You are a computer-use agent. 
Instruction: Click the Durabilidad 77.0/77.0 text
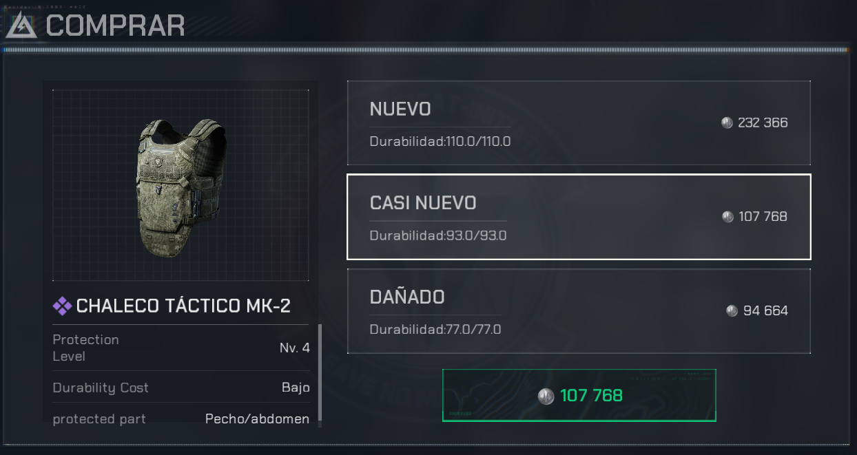click(435, 330)
